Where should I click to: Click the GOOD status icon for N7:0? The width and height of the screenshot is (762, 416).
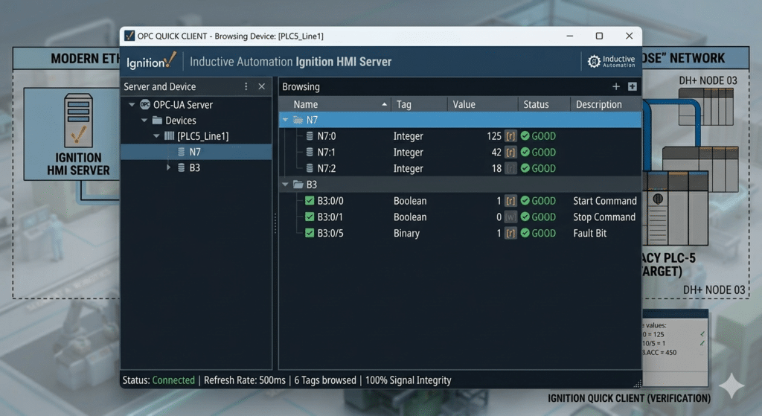tap(525, 135)
